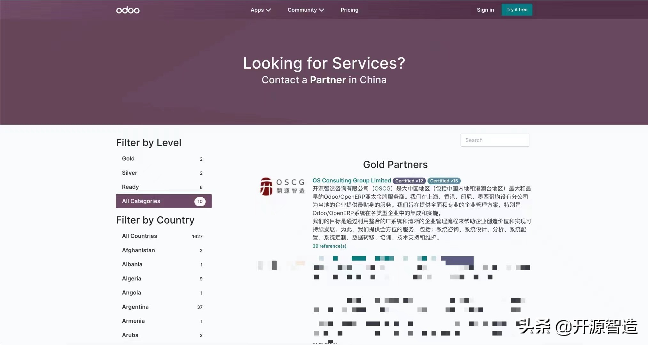Click the Gold Partners heading
The width and height of the screenshot is (648, 345).
click(x=395, y=165)
